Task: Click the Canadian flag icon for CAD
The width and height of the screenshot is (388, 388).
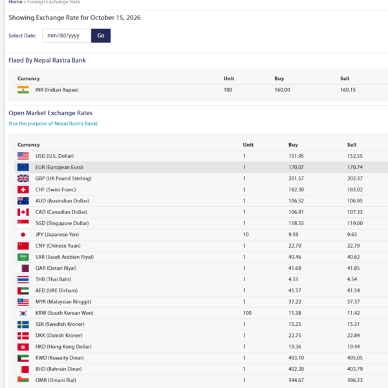Action: pos(23,212)
